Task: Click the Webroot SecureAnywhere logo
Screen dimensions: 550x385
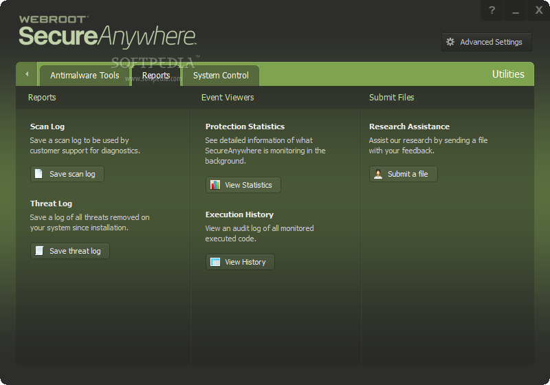Action: tap(107, 32)
